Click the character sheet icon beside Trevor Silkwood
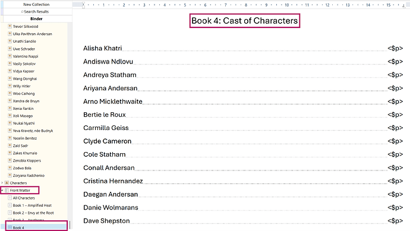Viewport: 410px width, 231px height. click(x=10, y=26)
